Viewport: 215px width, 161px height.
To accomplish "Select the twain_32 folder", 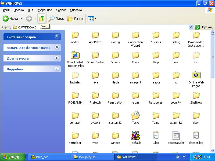I will click(176, 118).
